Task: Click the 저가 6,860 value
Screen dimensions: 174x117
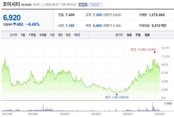Action: pos(97,26)
